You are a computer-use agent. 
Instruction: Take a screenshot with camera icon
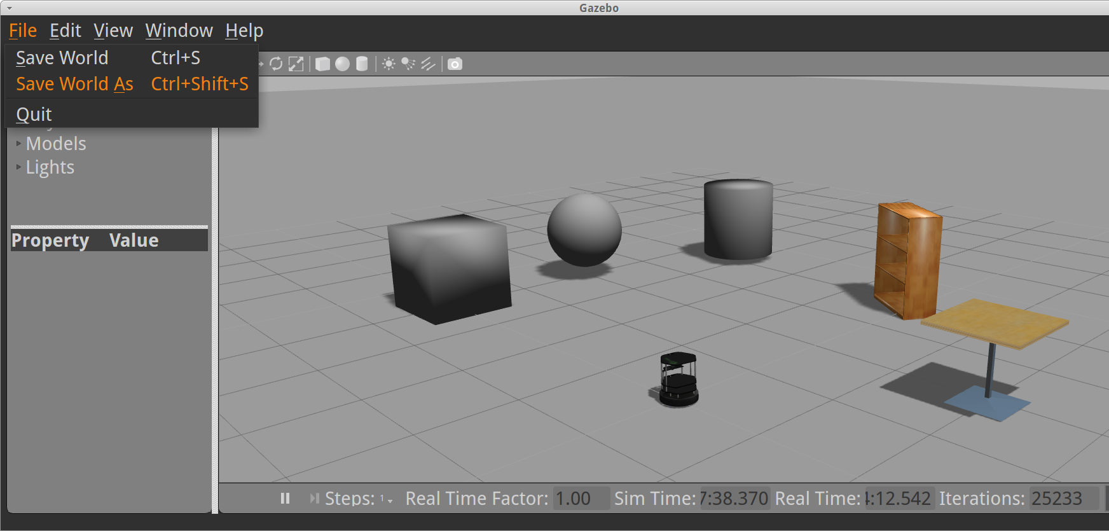[455, 64]
